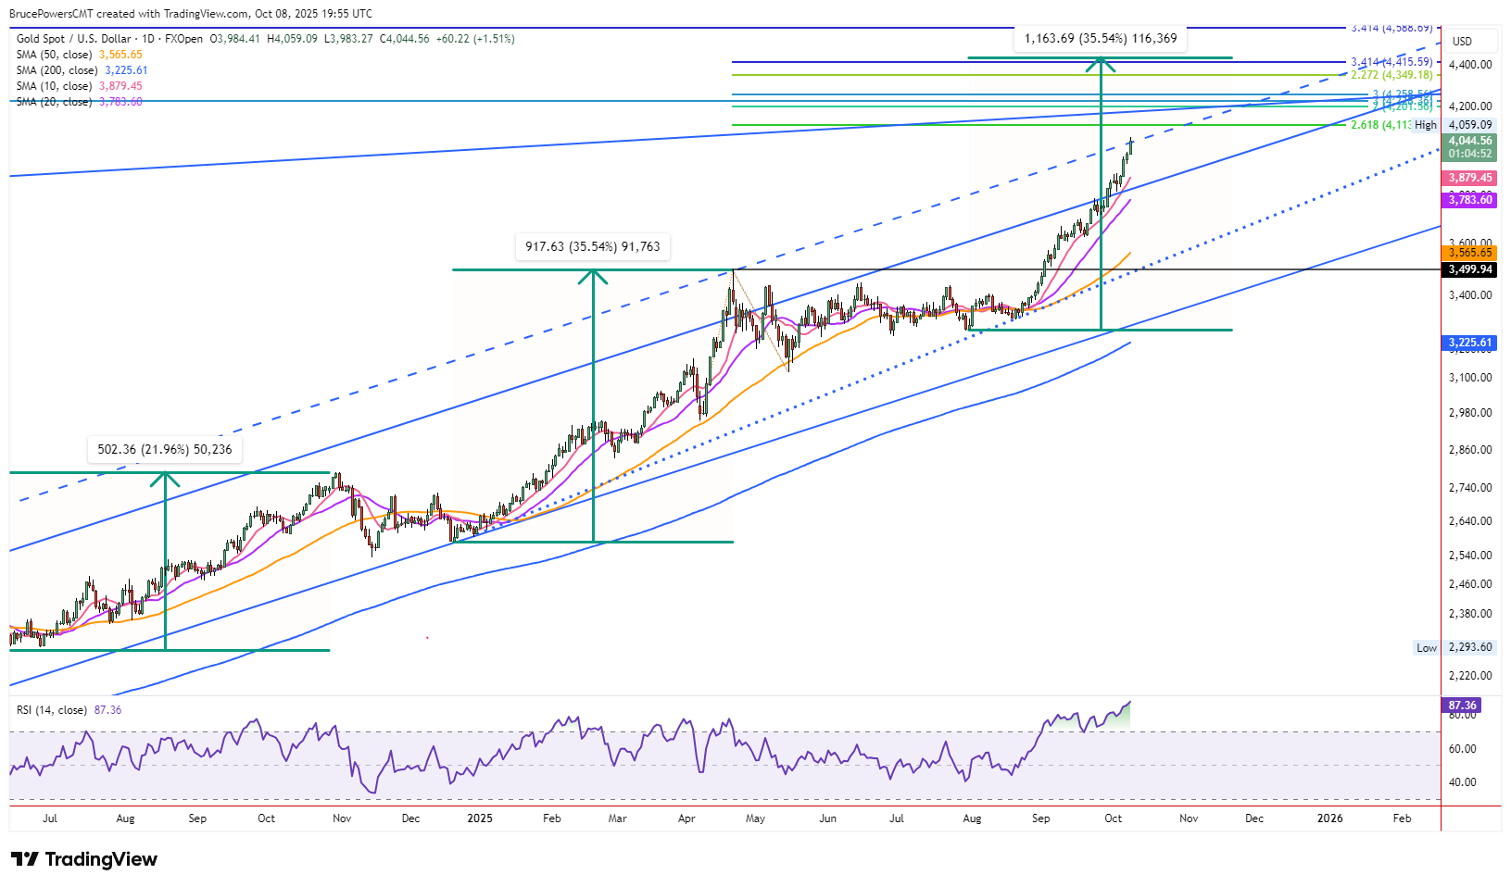1511x887 pixels.
Task: Click the 2025 label on the time axis
Action: coord(480,818)
